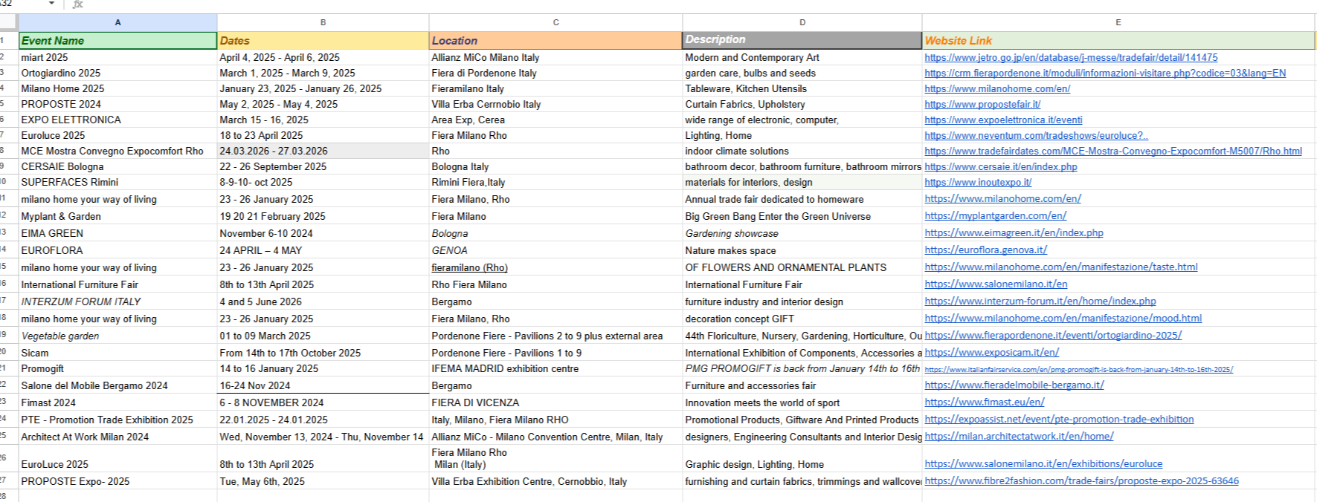The width and height of the screenshot is (1317, 502).
Task: Open the fimast.eu link
Action: click(x=984, y=402)
